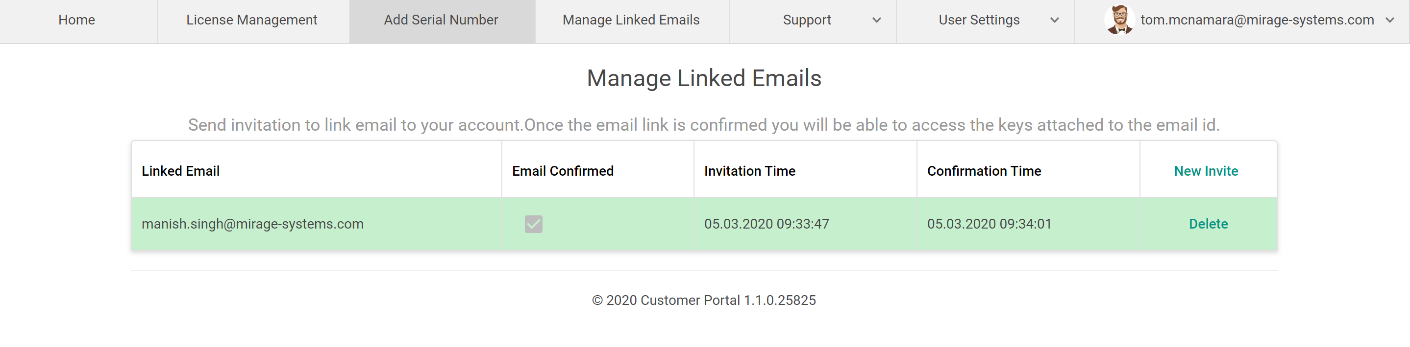The height and width of the screenshot is (347, 1410).
Task: Click the user avatar icon
Action: [1119, 20]
